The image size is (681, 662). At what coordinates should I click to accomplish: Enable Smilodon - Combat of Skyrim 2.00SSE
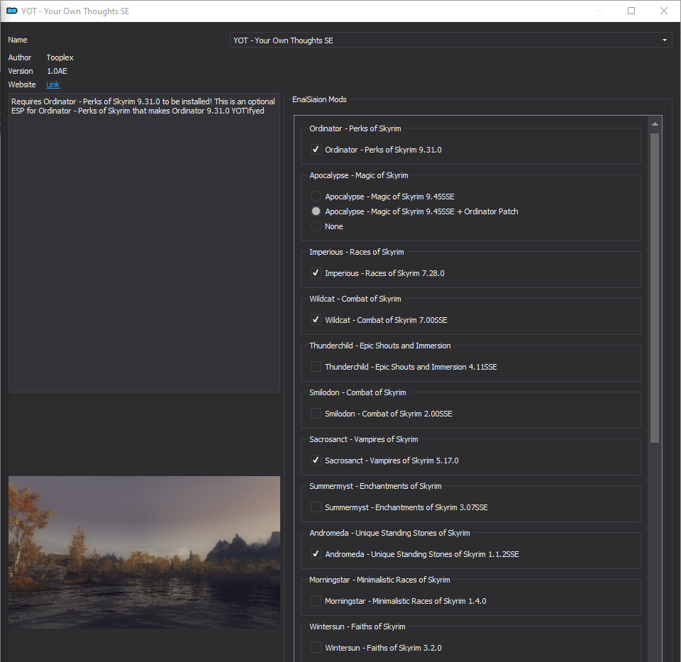click(316, 414)
